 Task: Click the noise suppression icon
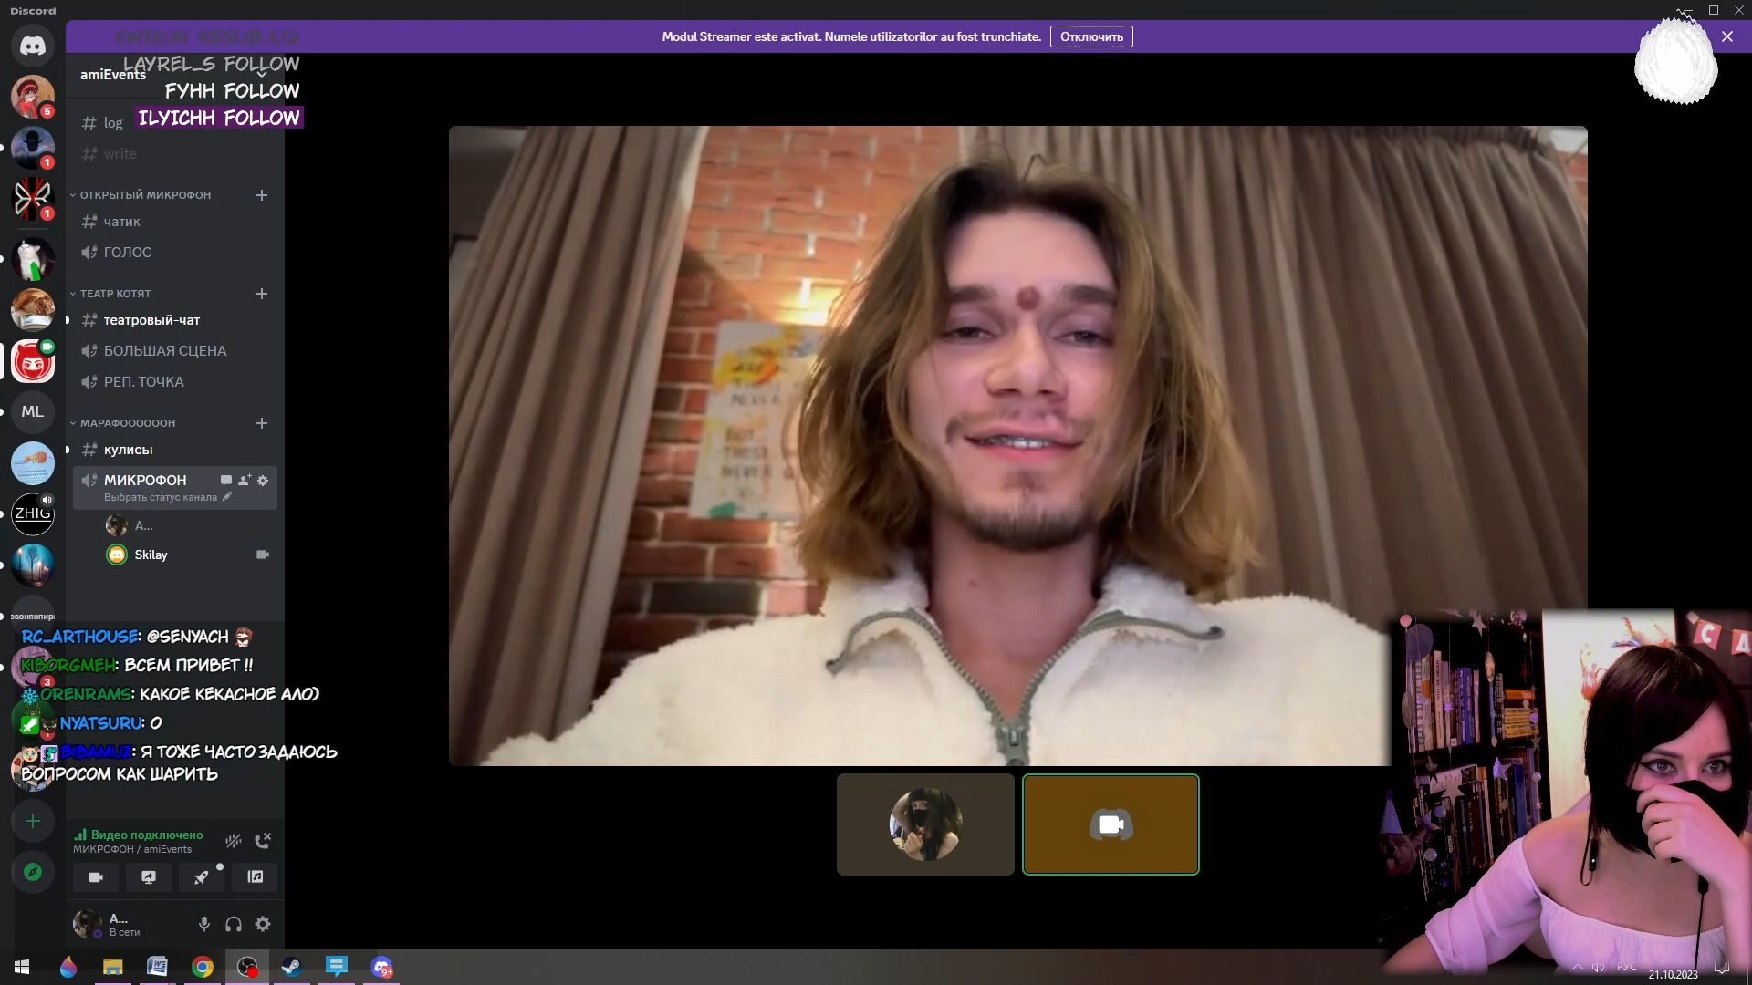pos(234,841)
